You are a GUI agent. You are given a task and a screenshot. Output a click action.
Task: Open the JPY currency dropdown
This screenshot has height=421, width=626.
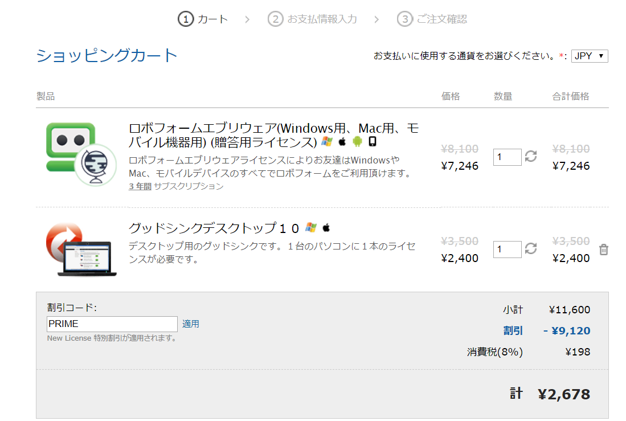[590, 56]
